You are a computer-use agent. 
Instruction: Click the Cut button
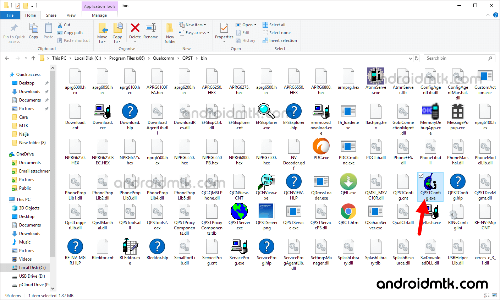(x=64, y=25)
